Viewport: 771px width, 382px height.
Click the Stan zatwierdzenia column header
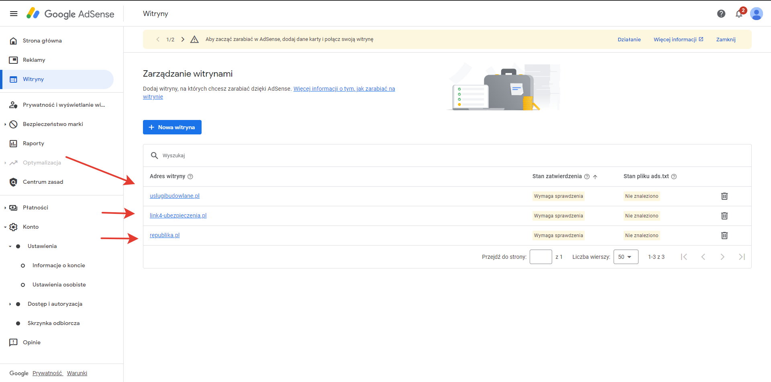(557, 176)
